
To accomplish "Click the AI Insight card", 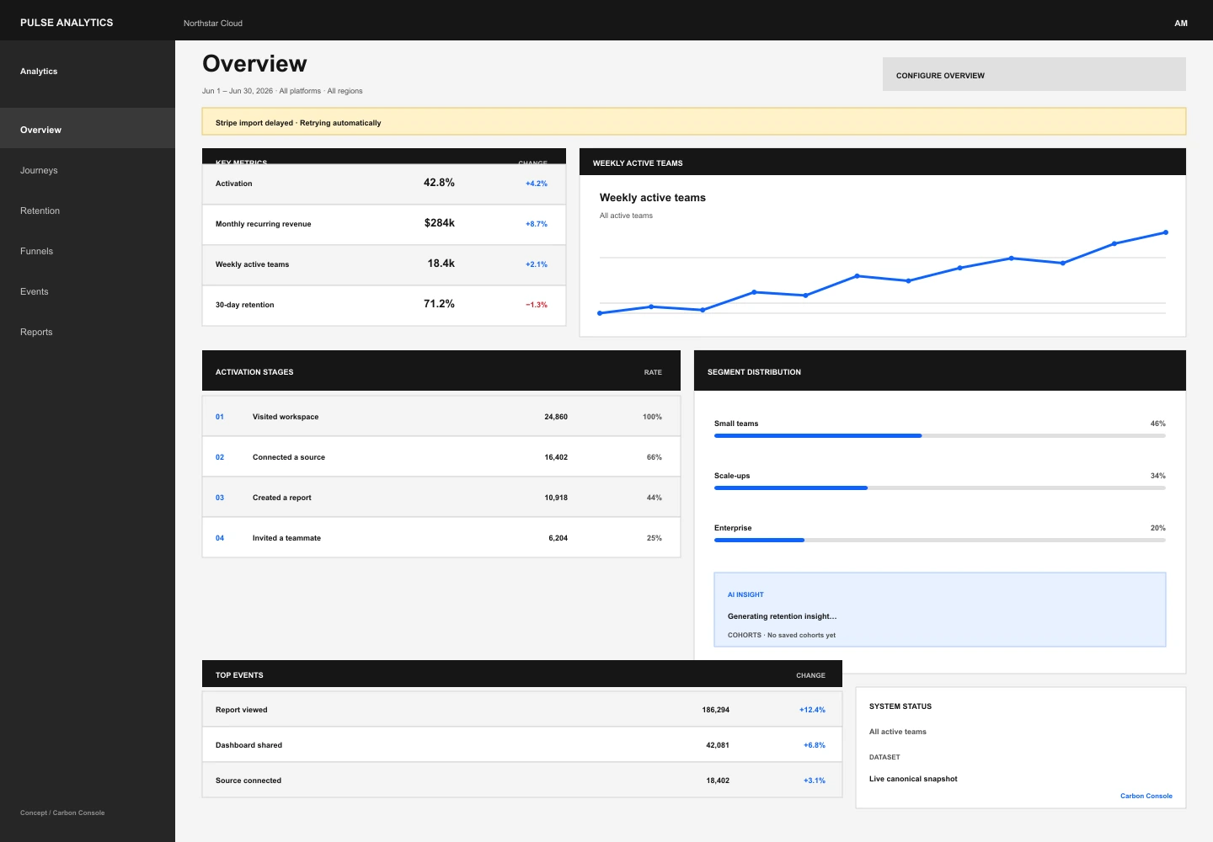I will click(940, 610).
